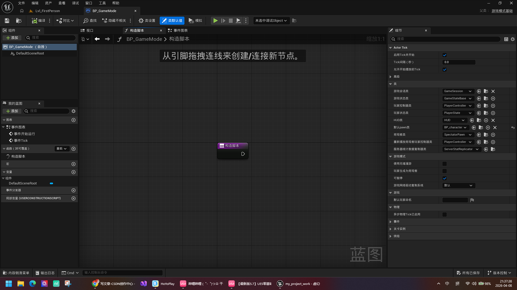
Task: Open the debug object selector dropdown
Action: coord(271,21)
